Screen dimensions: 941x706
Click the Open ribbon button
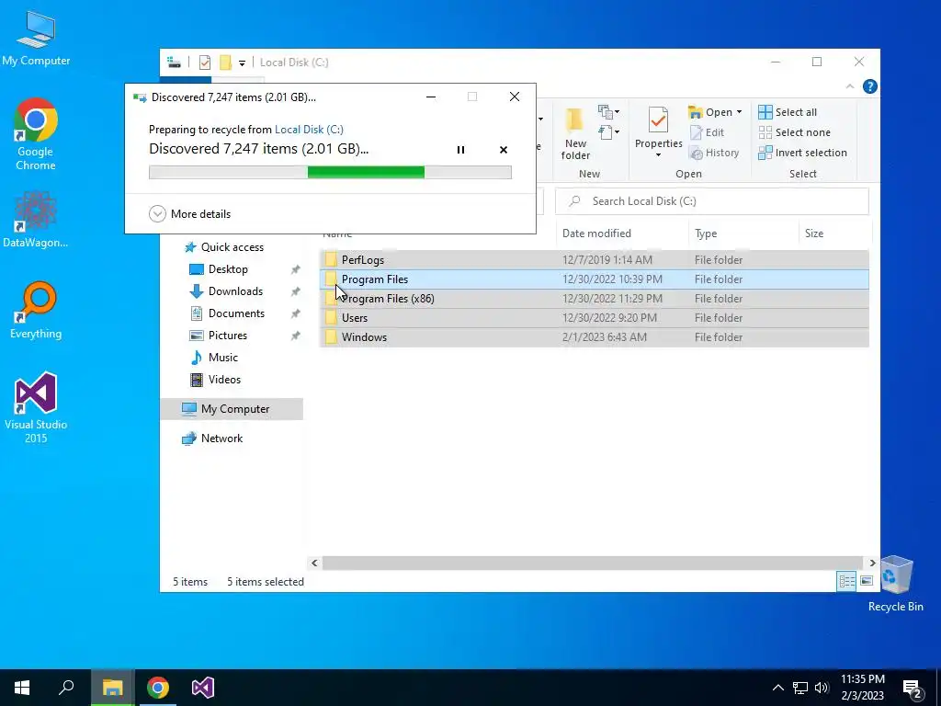pyautogui.click(x=710, y=112)
